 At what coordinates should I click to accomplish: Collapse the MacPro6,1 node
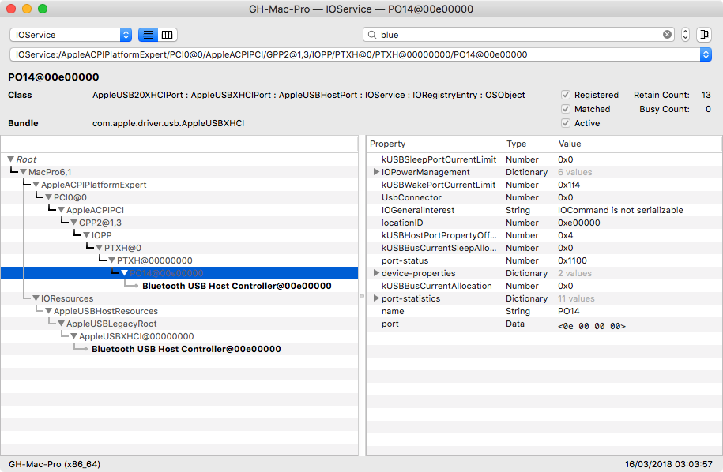[24, 172]
